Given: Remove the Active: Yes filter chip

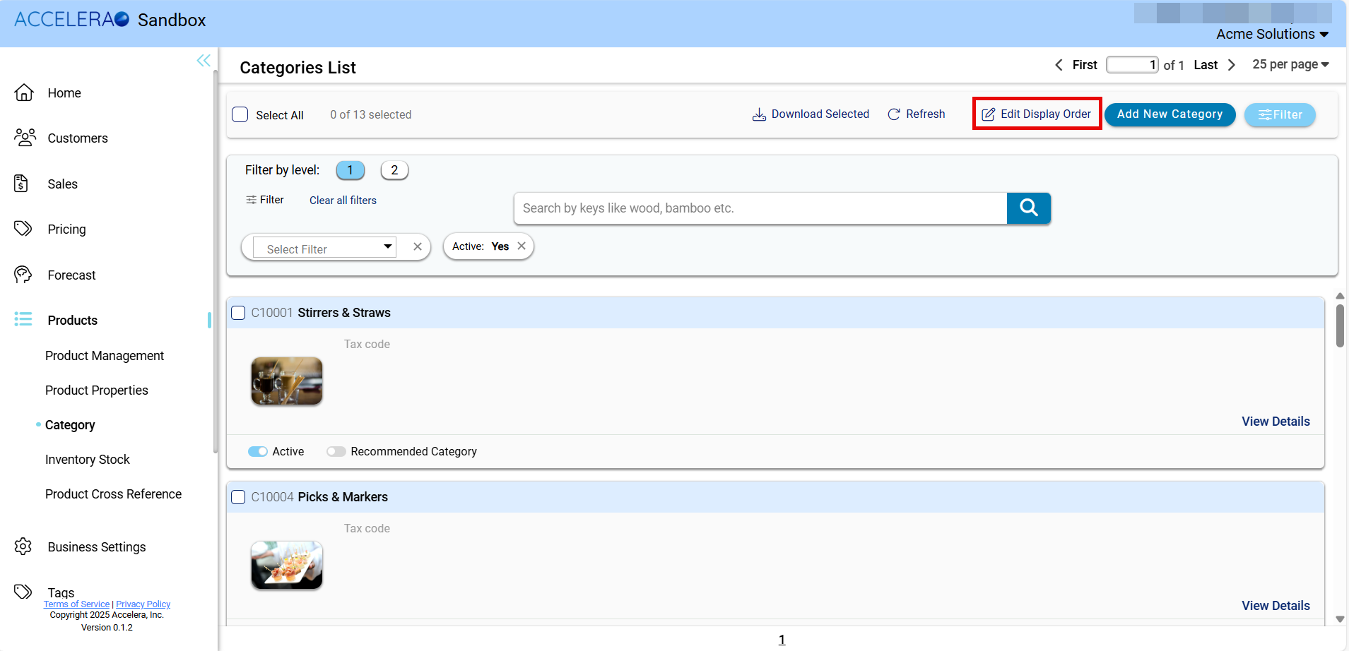Looking at the screenshot, I should (x=522, y=246).
